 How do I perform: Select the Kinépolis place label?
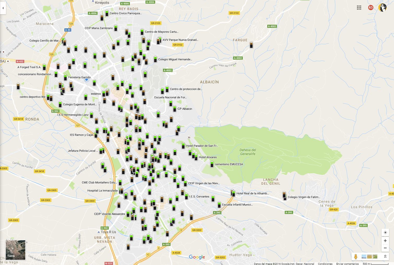point(102,3)
